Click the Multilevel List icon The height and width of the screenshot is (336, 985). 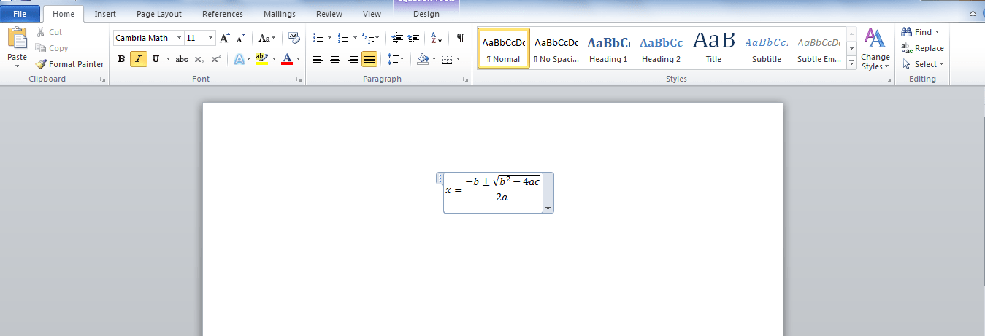369,37
